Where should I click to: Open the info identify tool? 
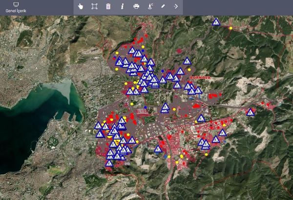(x=122, y=6)
